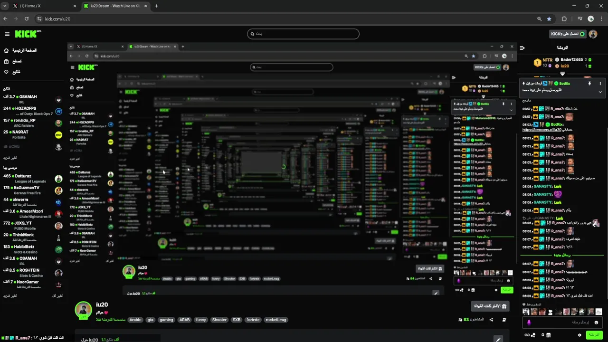Click the follow icon next to share
The width and height of the screenshot is (608, 342).
point(504,320)
